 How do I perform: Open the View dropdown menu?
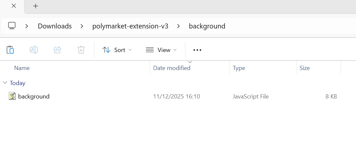pos(161,50)
